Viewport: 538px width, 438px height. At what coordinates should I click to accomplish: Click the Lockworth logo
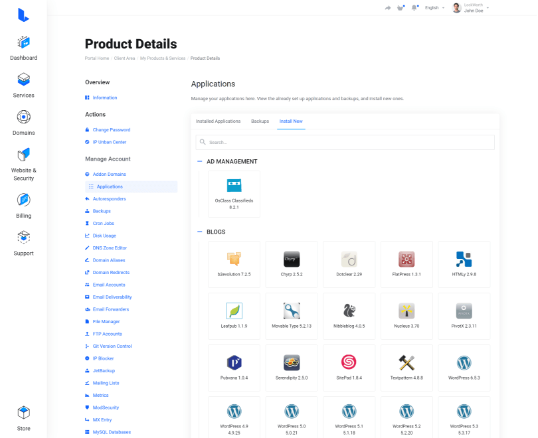tap(23, 15)
